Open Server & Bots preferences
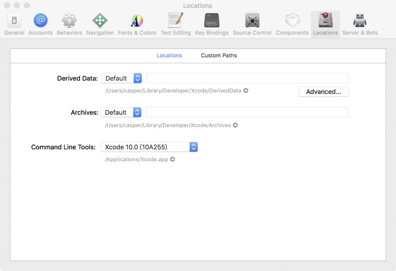Viewport: 396px width, 271px height. click(x=360, y=24)
